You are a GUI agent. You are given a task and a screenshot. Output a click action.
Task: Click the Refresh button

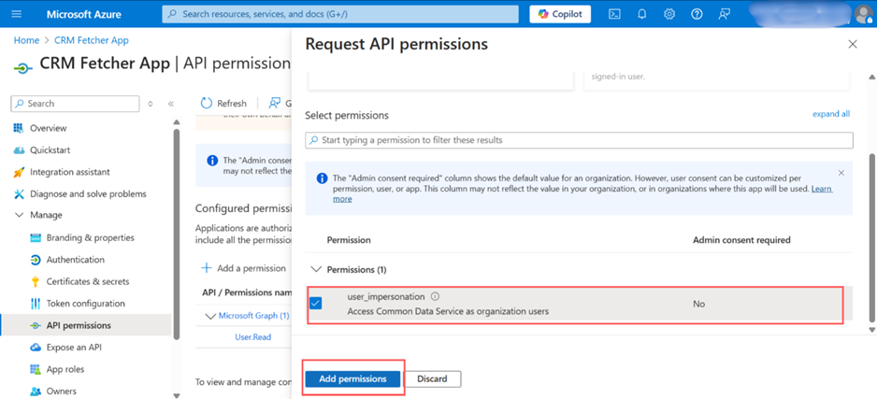tap(223, 104)
